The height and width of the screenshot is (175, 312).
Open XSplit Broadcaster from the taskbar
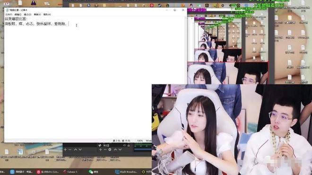(x=126, y=172)
